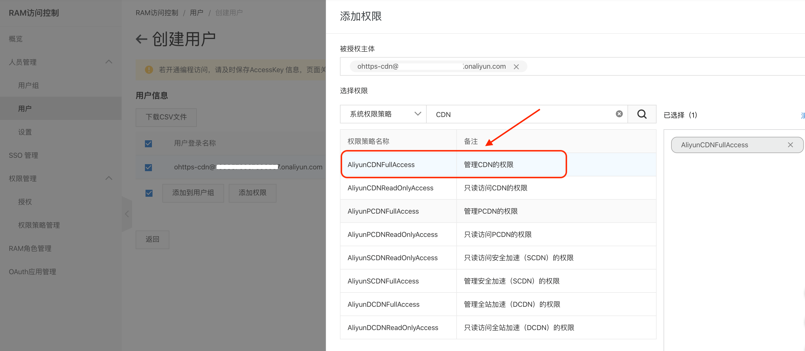Click 用户 breadcrumb link
This screenshot has width=805, height=351.
pos(196,13)
